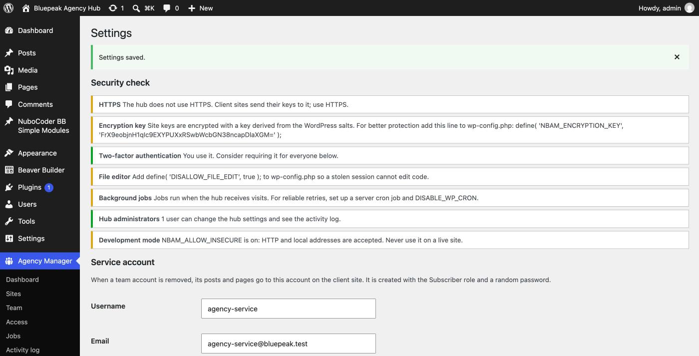
Task: Dismiss the Settings saved notice
Action: 677,57
